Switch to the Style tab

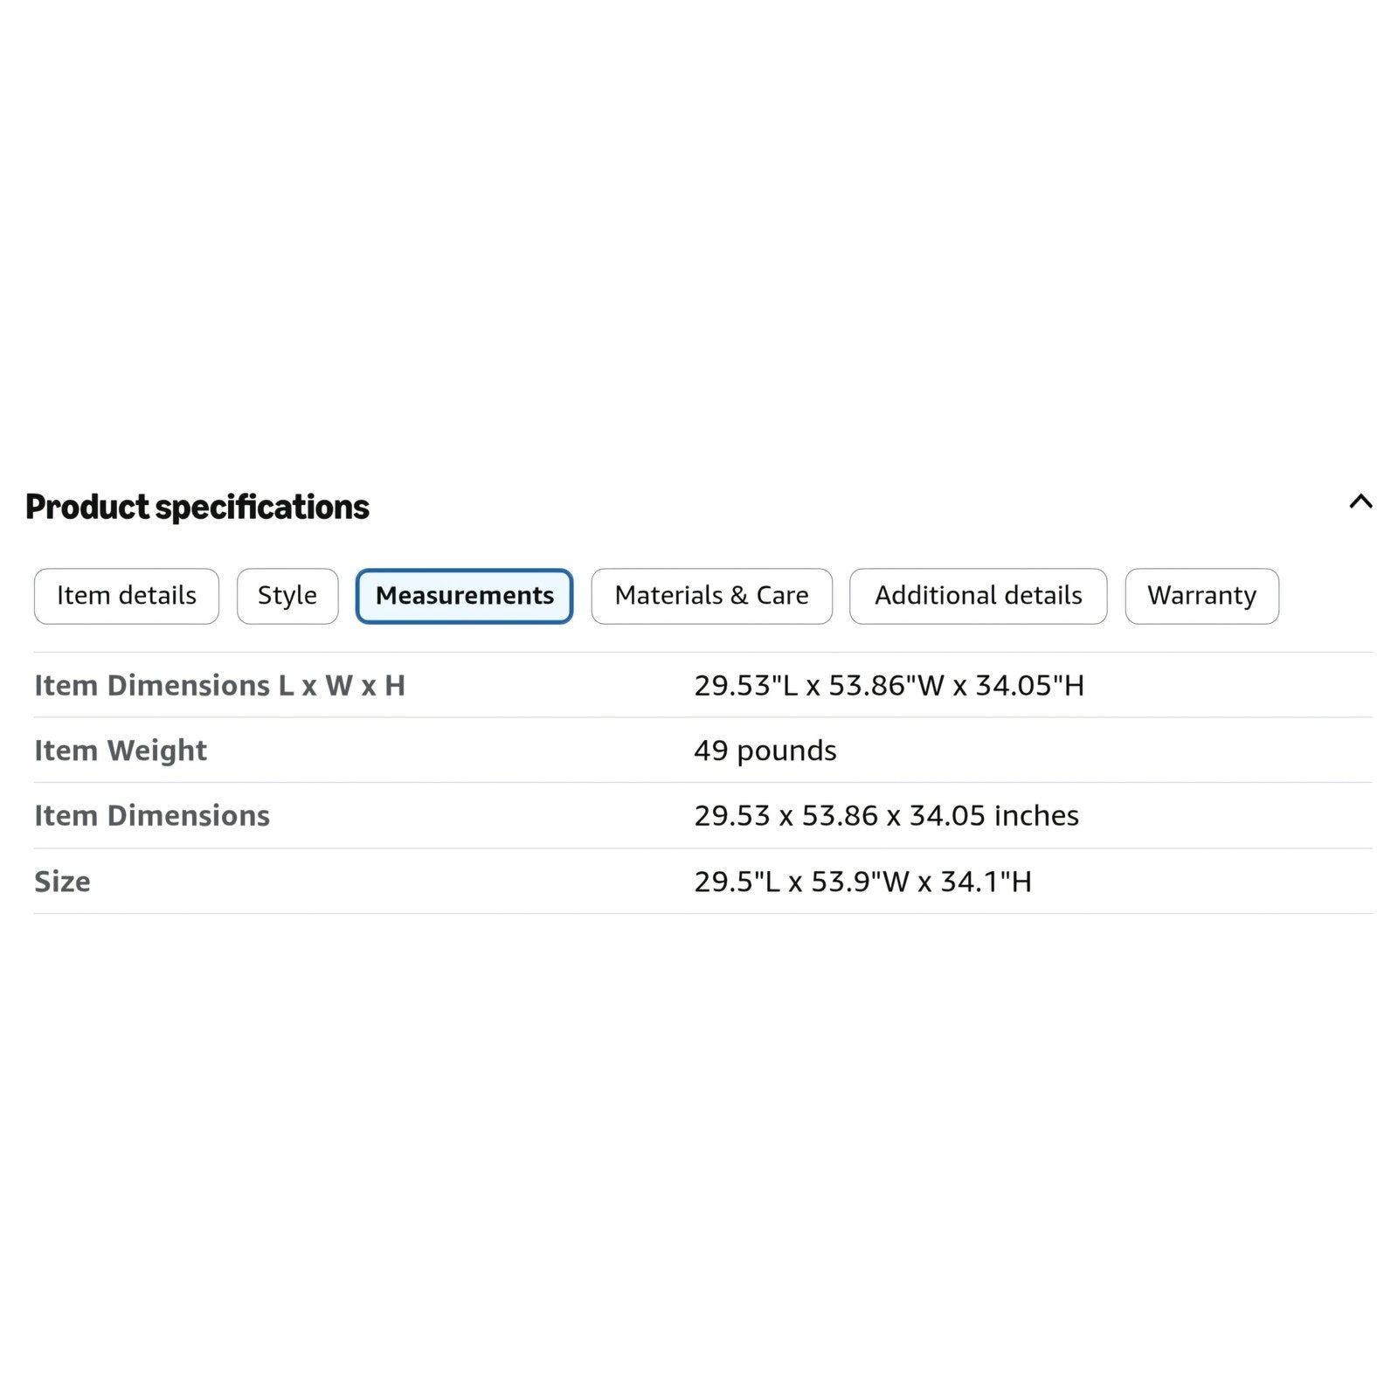pos(287,596)
